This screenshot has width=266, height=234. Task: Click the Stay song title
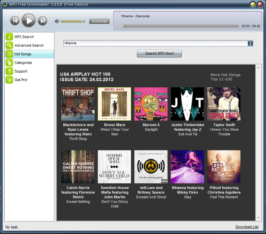coord(187,197)
